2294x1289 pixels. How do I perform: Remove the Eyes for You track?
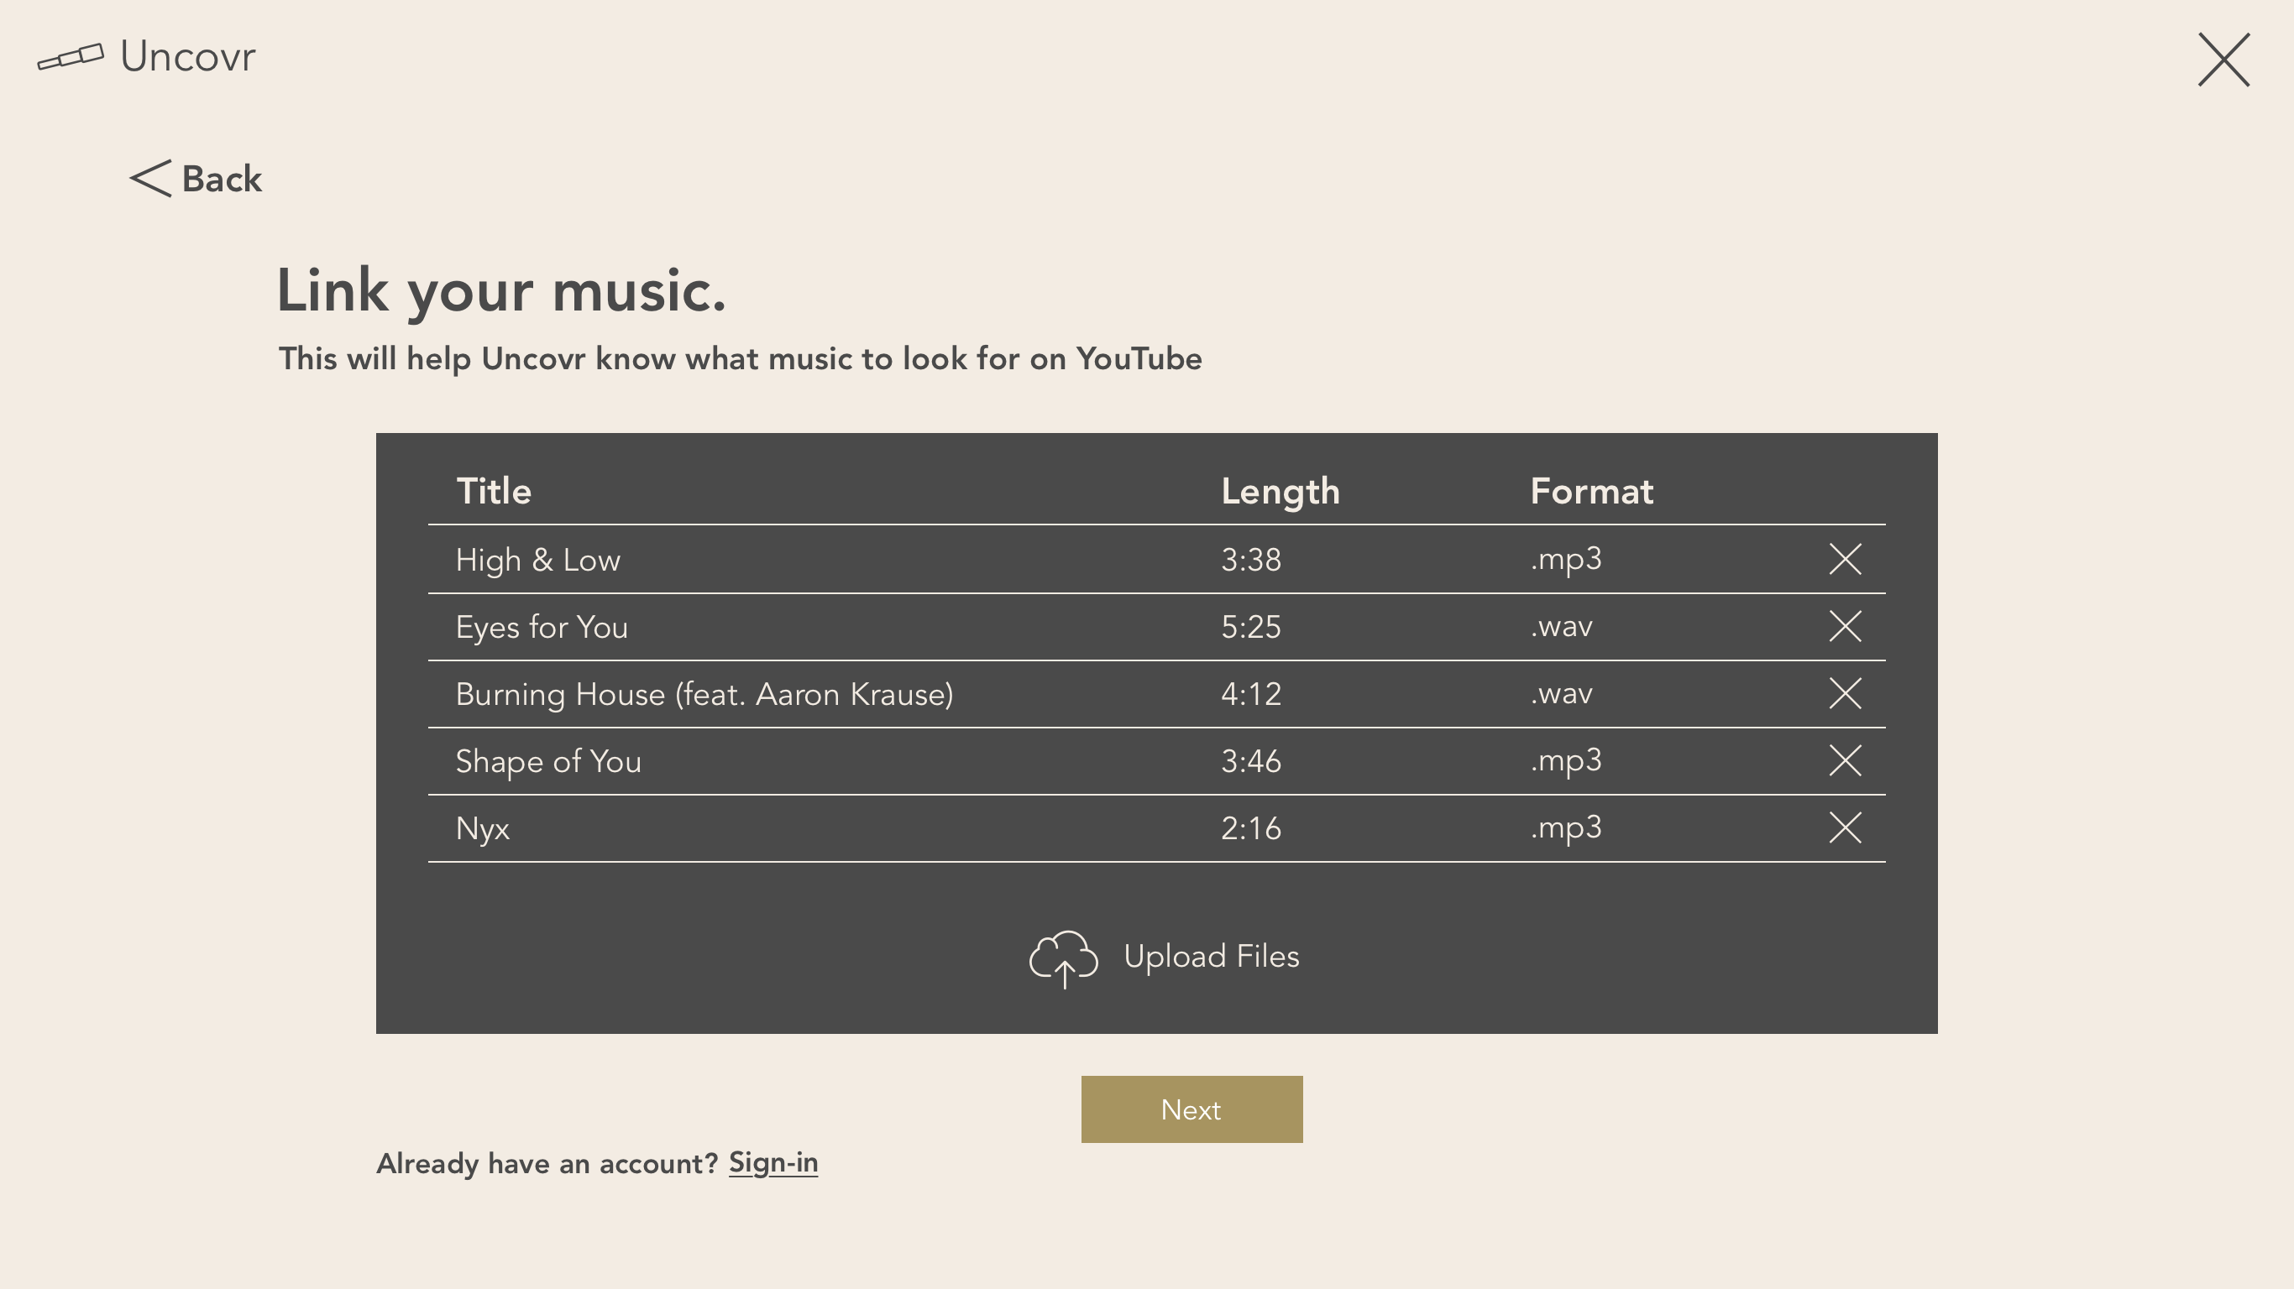1844,626
